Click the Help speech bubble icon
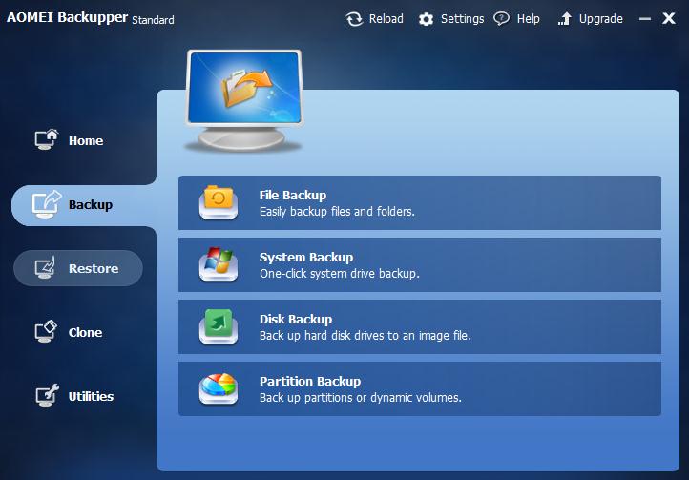Screen dimensions: 689x480 click(501, 18)
